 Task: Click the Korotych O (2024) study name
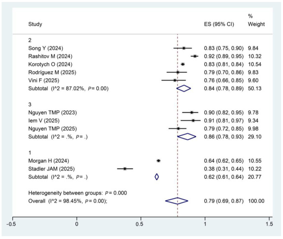click(50, 64)
